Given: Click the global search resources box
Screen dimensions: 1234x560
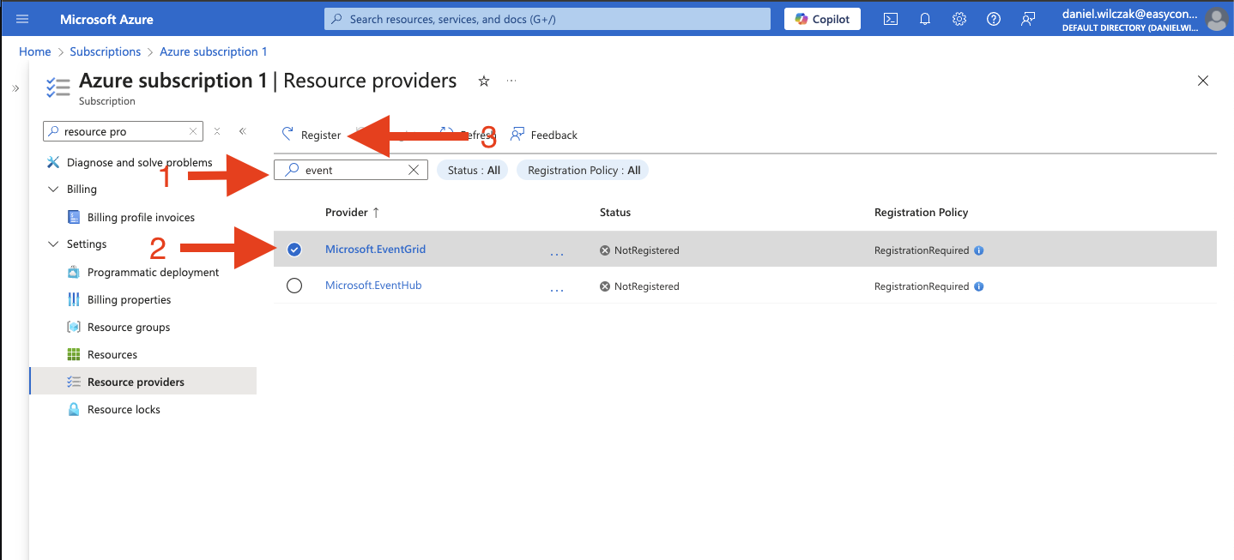Looking at the screenshot, I should tap(547, 19).
